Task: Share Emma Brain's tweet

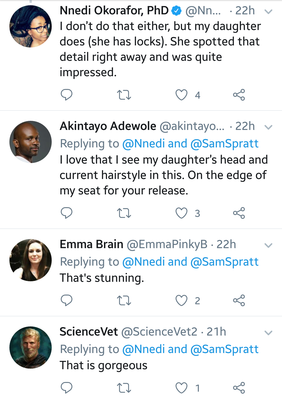Action: pyautogui.click(x=239, y=300)
